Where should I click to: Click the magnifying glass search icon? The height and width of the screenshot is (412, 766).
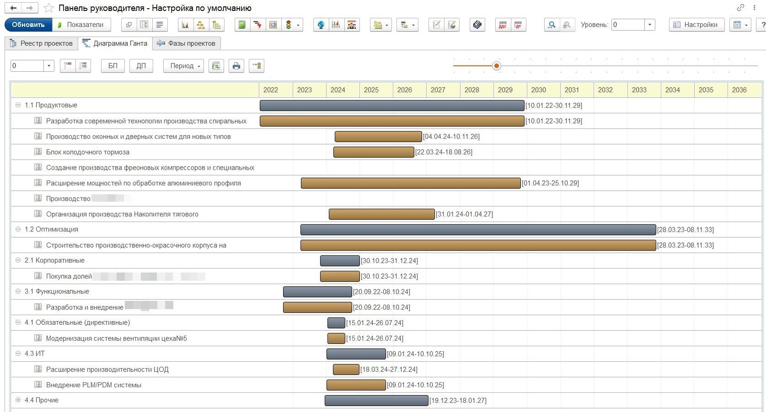click(552, 25)
